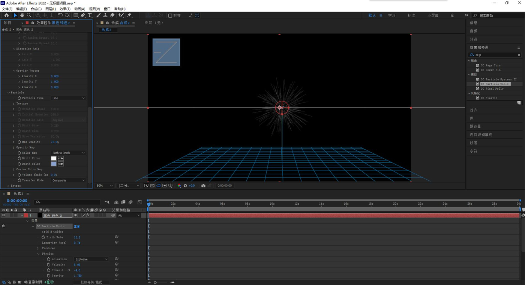Screen dimensions: 525x285
Task: Open Color Map dropdown Birth to Death
Action: (x=68, y=153)
